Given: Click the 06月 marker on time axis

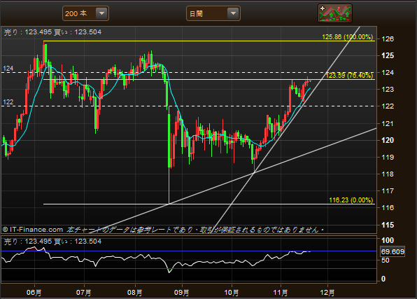Looking at the screenshot, I should point(34,293).
